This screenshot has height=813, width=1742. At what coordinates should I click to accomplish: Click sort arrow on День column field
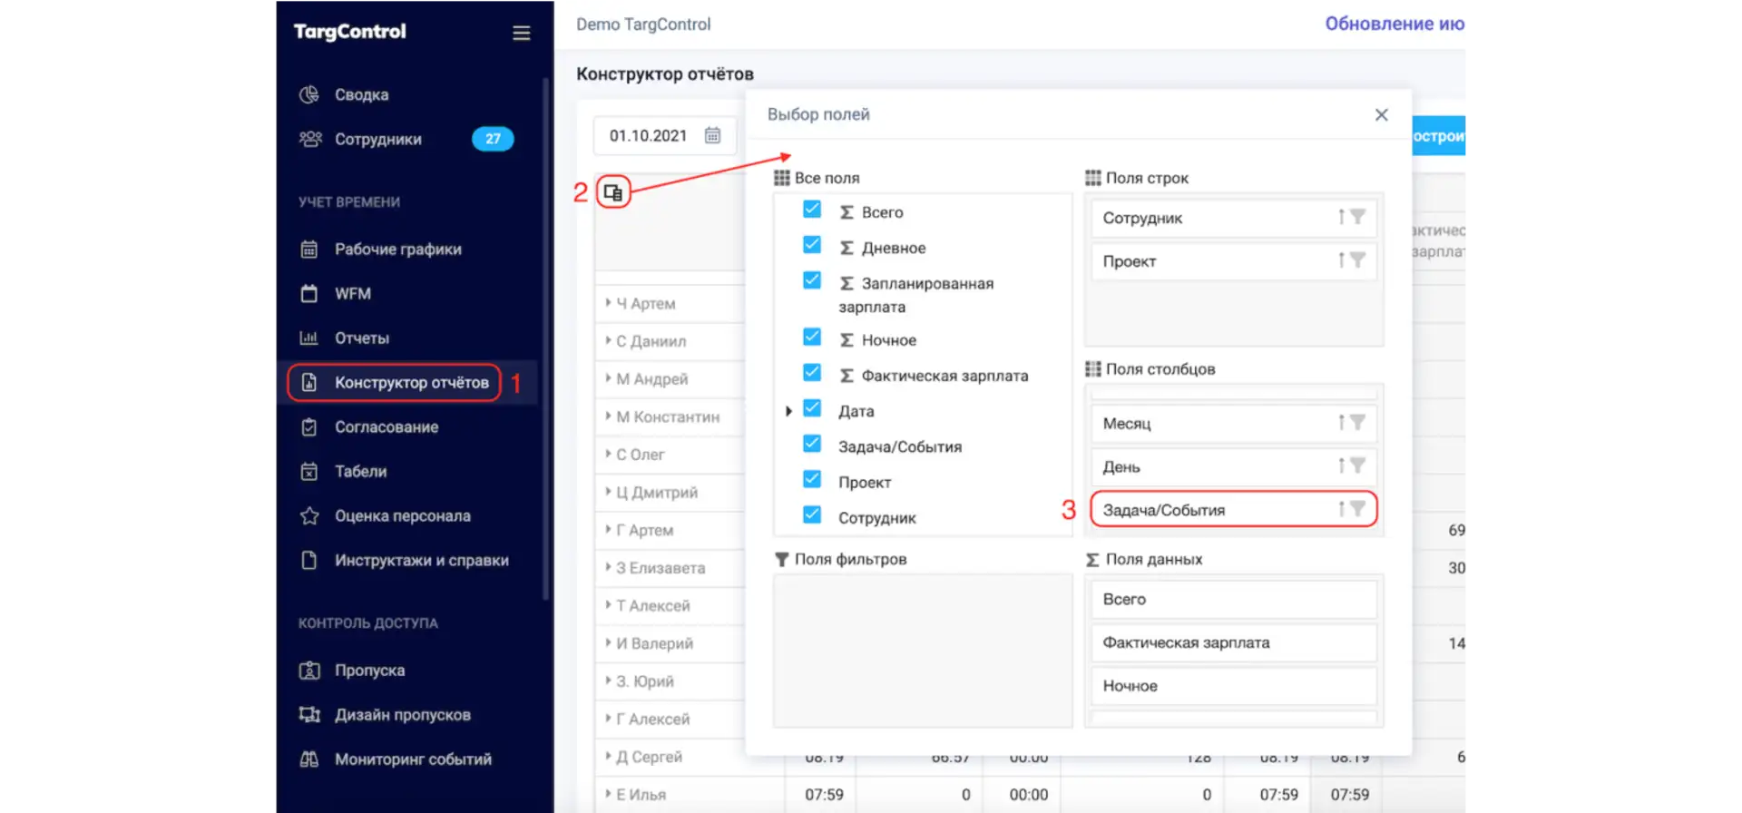1341,465
